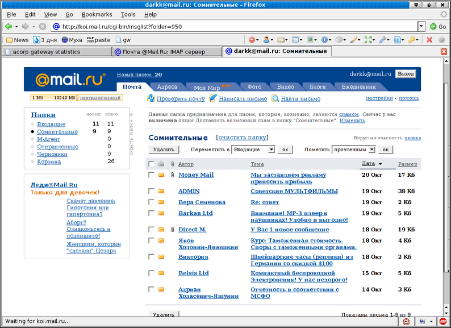The height and width of the screenshot is (328, 451).
Task: Expand the Web Developer View Source menu
Action: (x=398, y=40)
